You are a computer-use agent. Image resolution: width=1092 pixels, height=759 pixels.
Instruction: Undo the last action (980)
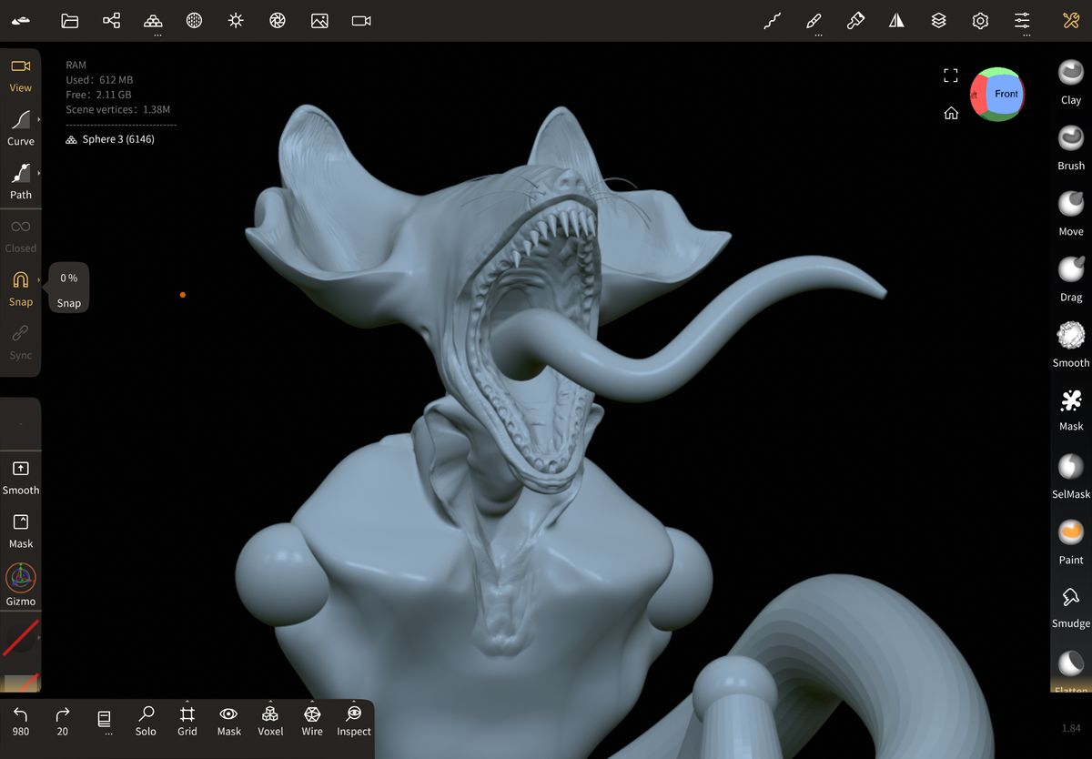(21, 721)
